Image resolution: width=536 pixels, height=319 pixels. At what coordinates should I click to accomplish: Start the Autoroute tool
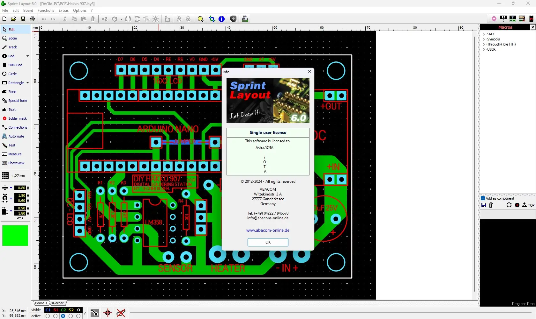tap(16, 136)
